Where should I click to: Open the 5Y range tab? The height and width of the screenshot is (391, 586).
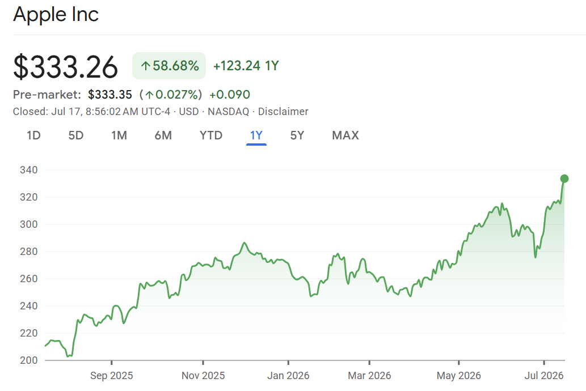pos(297,135)
